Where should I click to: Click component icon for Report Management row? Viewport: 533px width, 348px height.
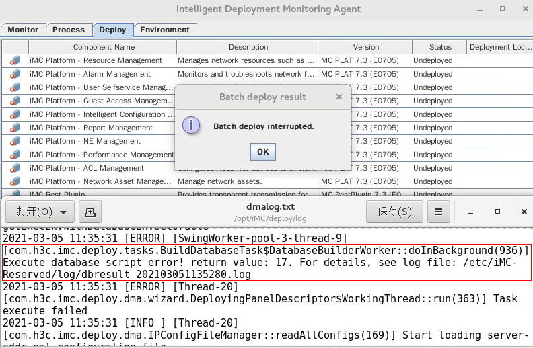coord(15,128)
